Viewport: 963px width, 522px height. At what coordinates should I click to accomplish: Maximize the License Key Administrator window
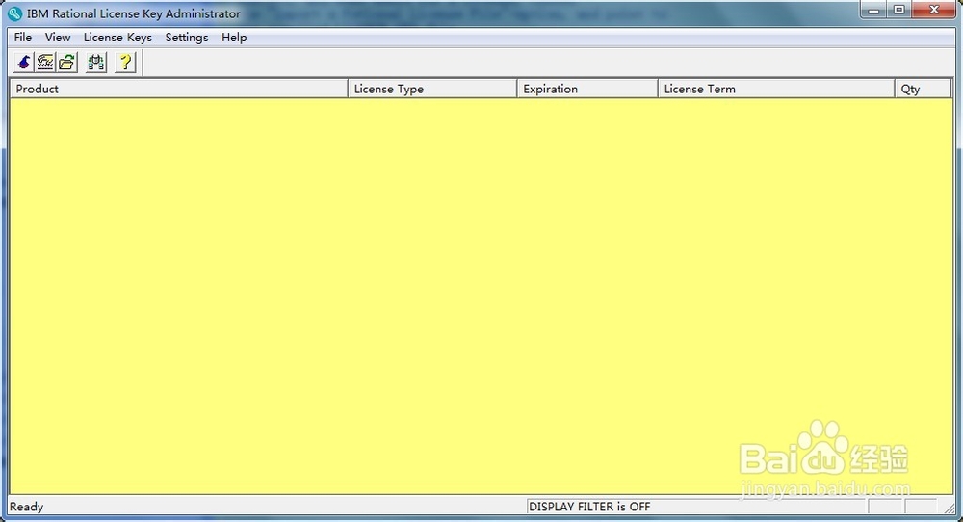tap(899, 10)
